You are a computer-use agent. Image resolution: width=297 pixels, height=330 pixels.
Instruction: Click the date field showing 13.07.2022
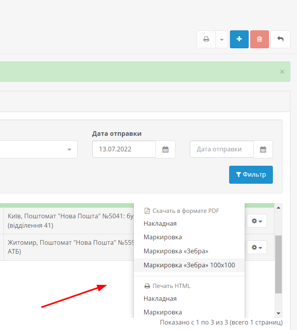coord(124,149)
